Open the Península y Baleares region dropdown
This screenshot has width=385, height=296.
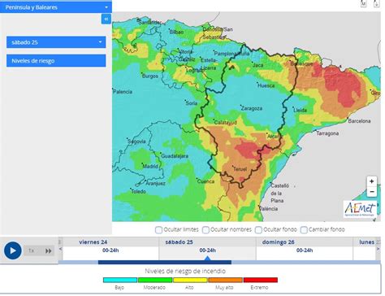click(x=56, y=7)
